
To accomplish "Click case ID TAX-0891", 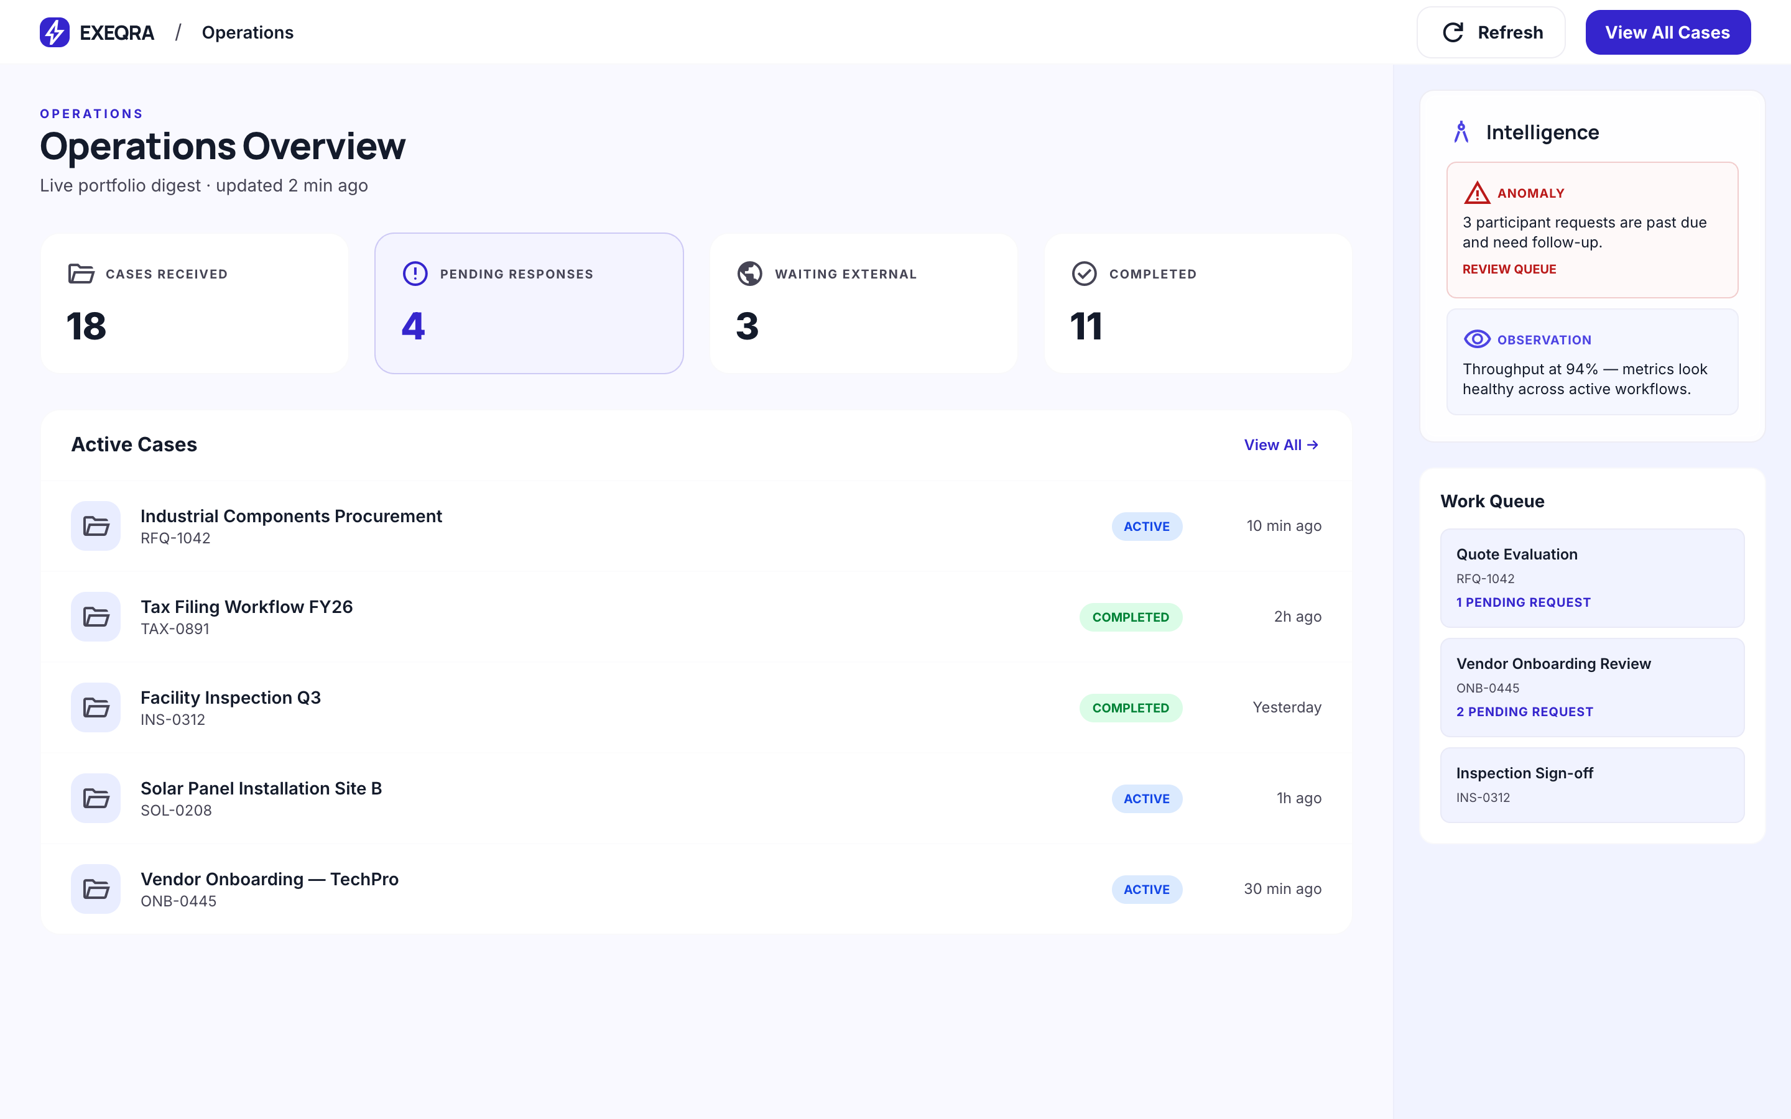I will 175,629.
